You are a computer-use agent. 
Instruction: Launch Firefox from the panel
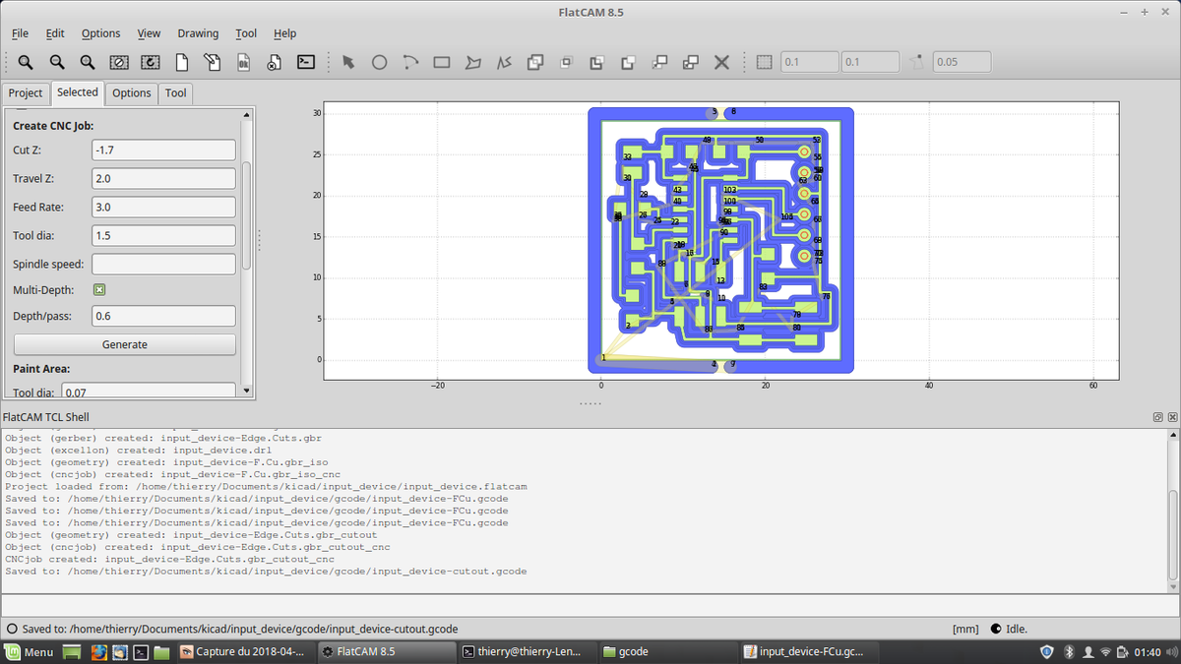click(x=98, y=651)
